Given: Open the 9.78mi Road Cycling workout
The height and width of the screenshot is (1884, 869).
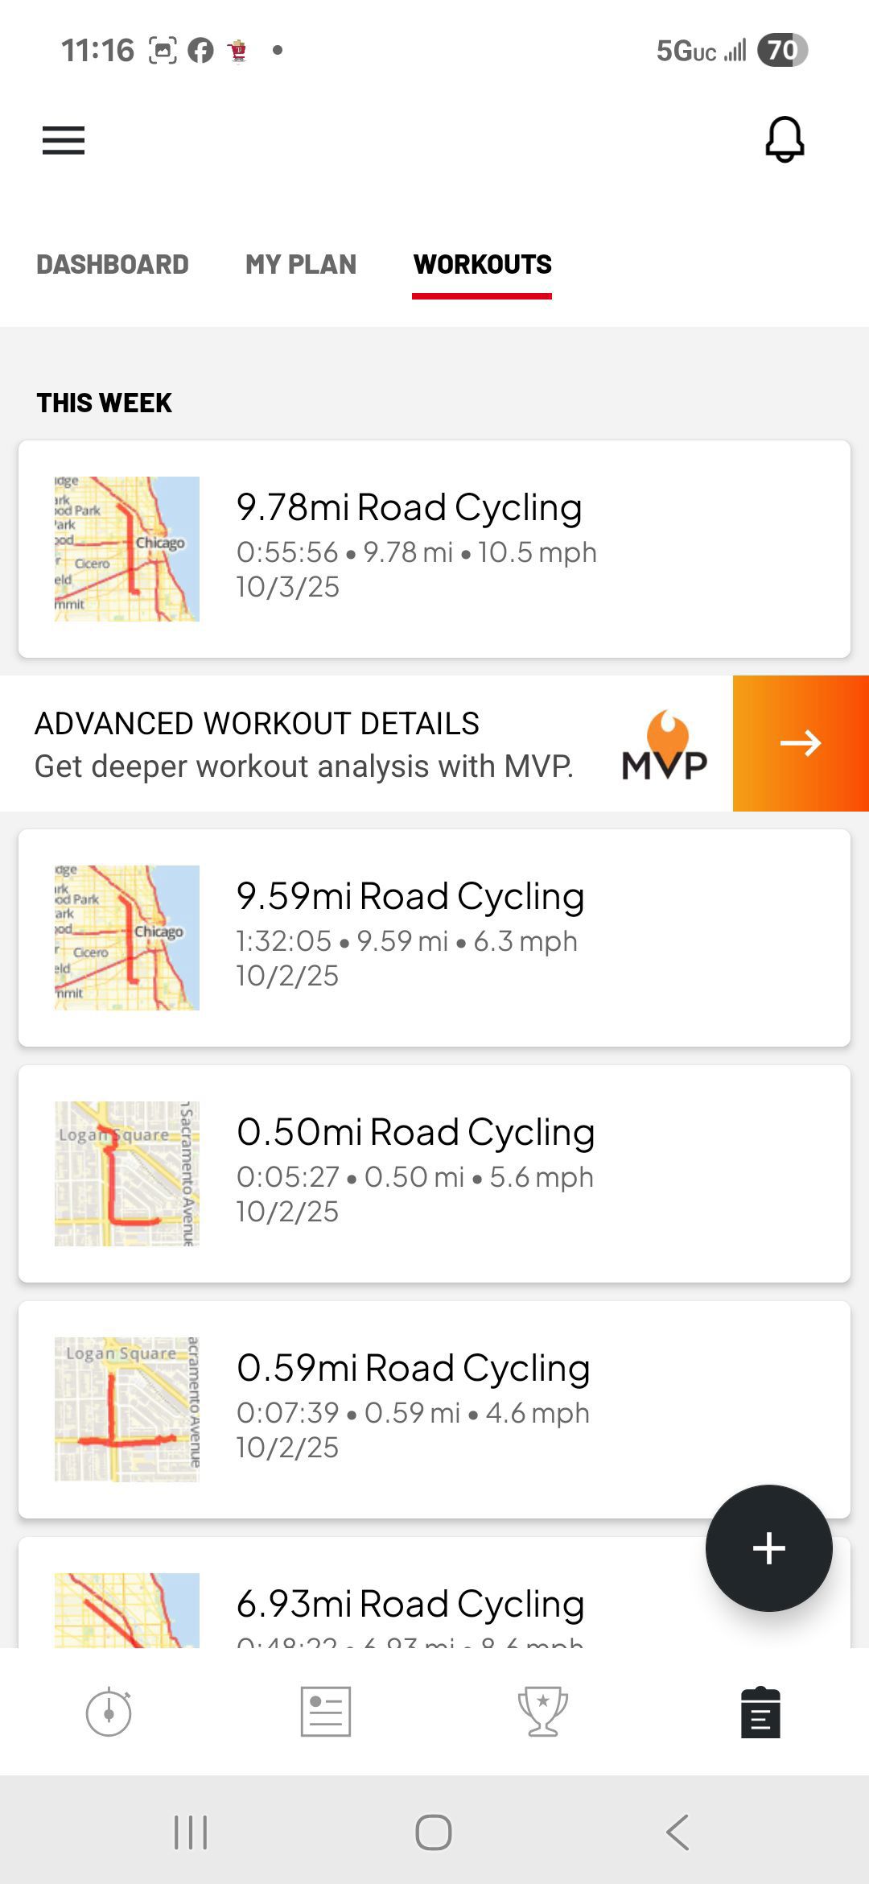Looking at the screenshot, I should click(434, 549).
